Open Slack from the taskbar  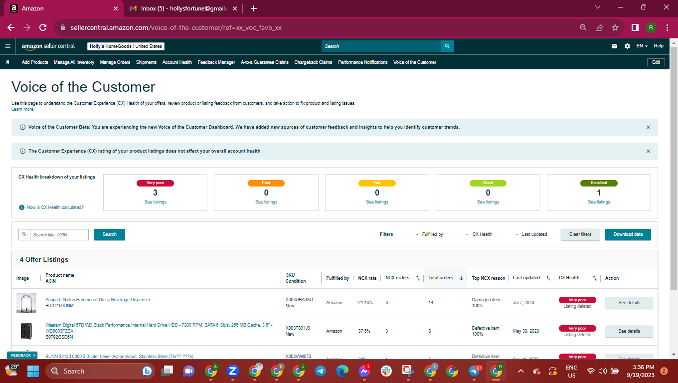386,371
